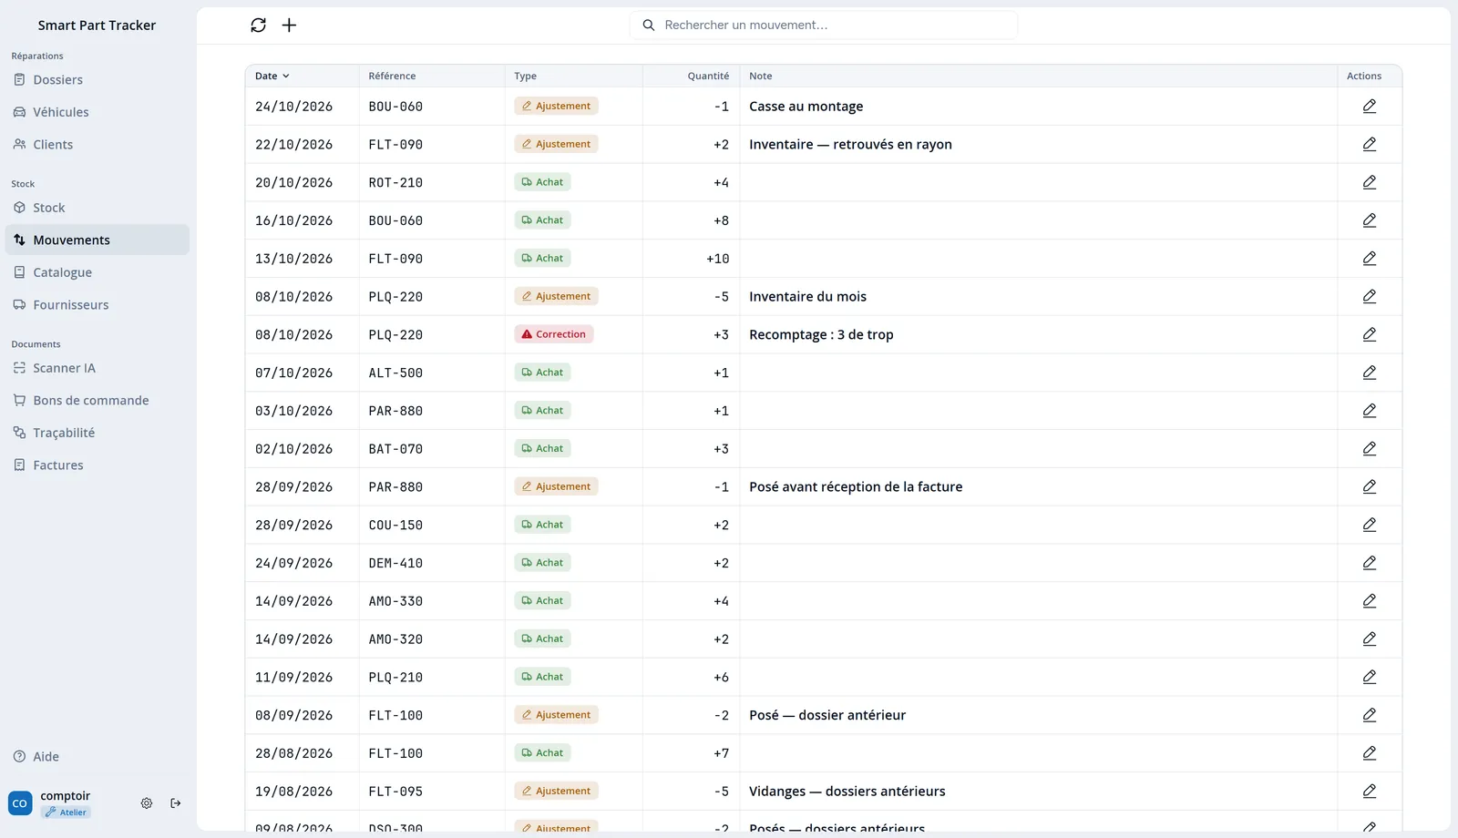This screenshot has height=838, width=1458.
Task: Edit the Inventaire du mois row
Action: click(x=1369, y=297)
